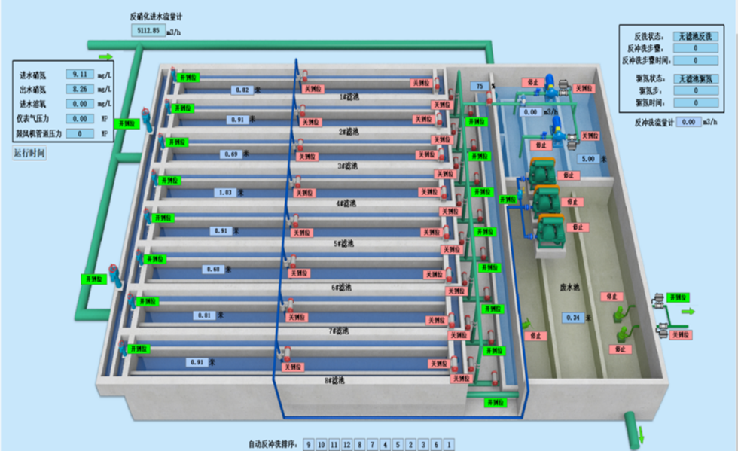Image resolution: width=738 pixels, height=451 pixels.
Task: Click the 1#滤池 red valve on blue pipe
Action: point(304,75)
